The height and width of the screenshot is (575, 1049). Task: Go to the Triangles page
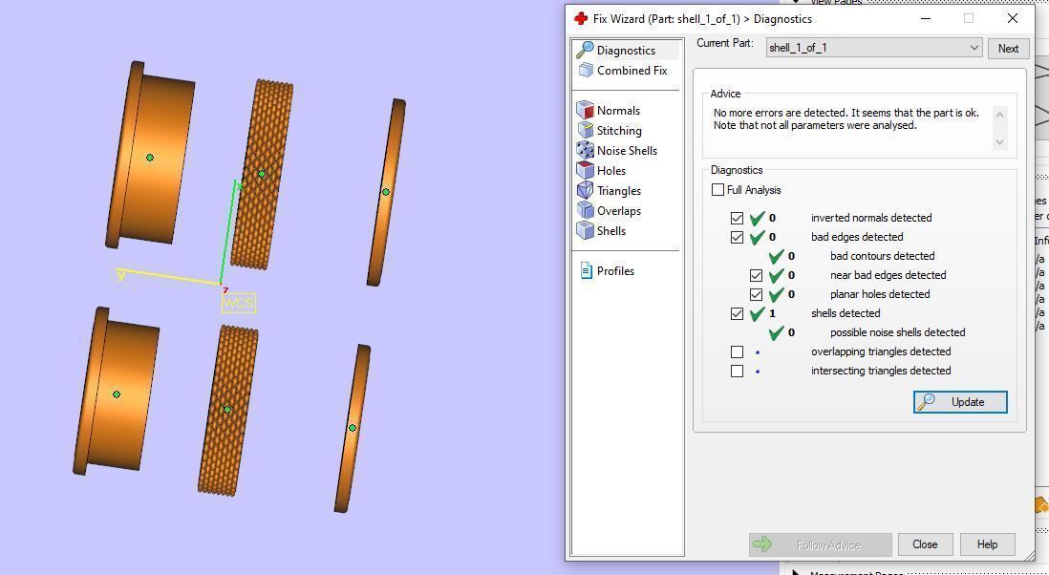tap(619, 191)
